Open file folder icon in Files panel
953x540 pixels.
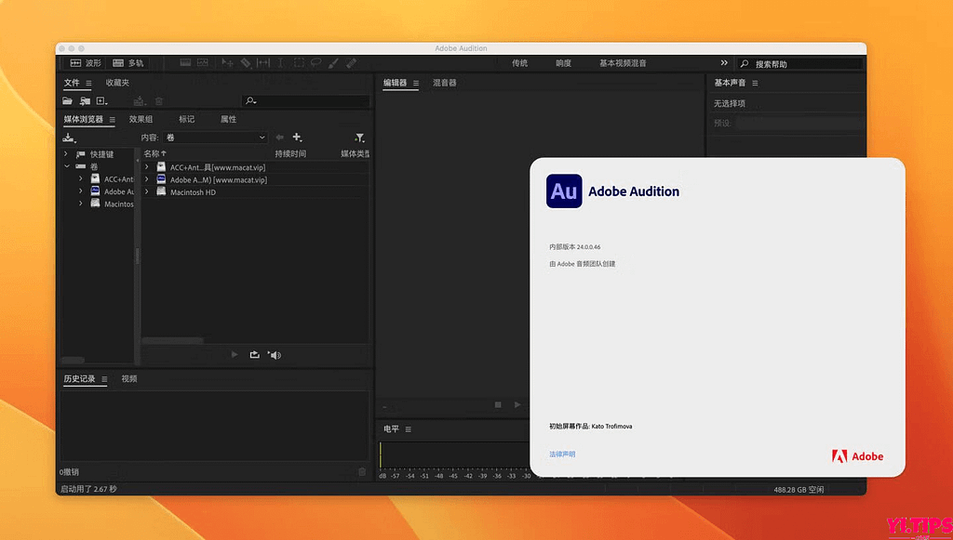67,100
